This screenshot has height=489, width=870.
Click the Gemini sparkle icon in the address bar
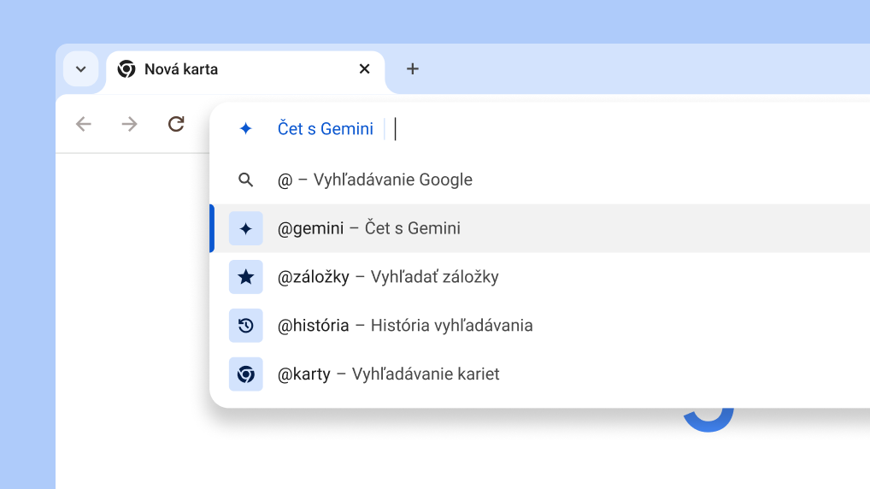246,129
